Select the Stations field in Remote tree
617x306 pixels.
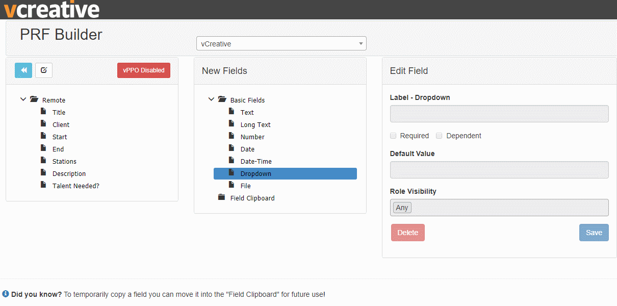coord(65,162)
